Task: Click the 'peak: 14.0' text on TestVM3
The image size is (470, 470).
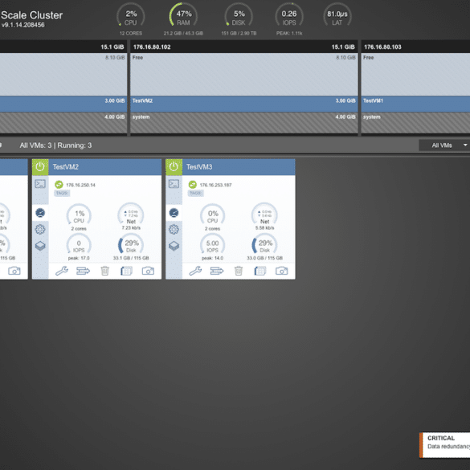Action: (213, 258)
